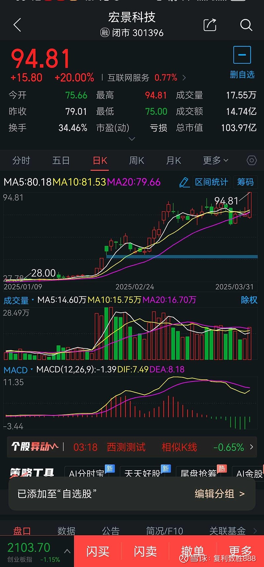Open chart settings hexagon icon
This screenshot has height=567, width=264.
(251, 160)
